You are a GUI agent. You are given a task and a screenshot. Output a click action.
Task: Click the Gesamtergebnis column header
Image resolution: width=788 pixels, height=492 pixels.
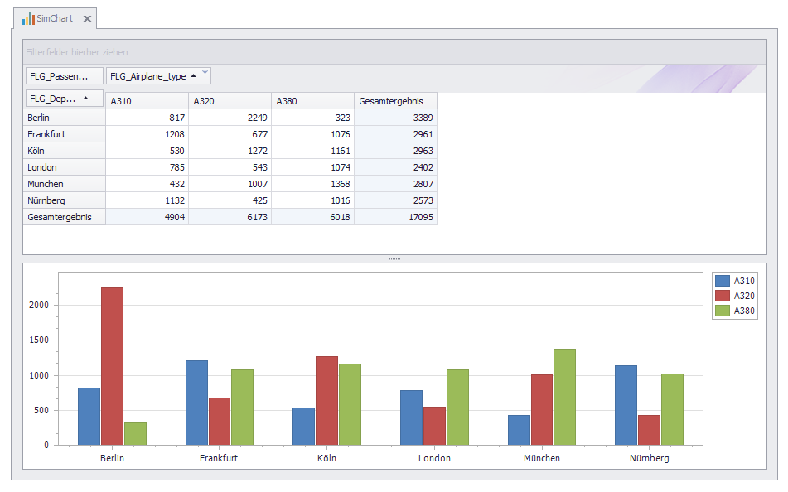click(395, 101)
